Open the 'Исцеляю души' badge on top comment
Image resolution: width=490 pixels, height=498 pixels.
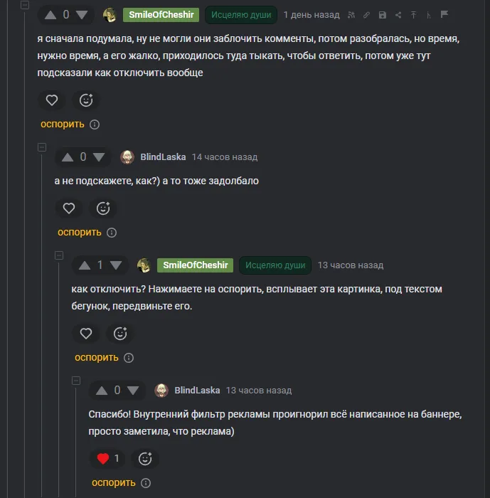coord(241,15)
